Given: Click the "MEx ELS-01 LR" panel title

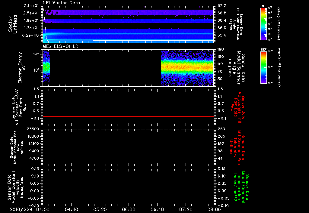Looking at the screenshot, I should click(x=61, y=47).
